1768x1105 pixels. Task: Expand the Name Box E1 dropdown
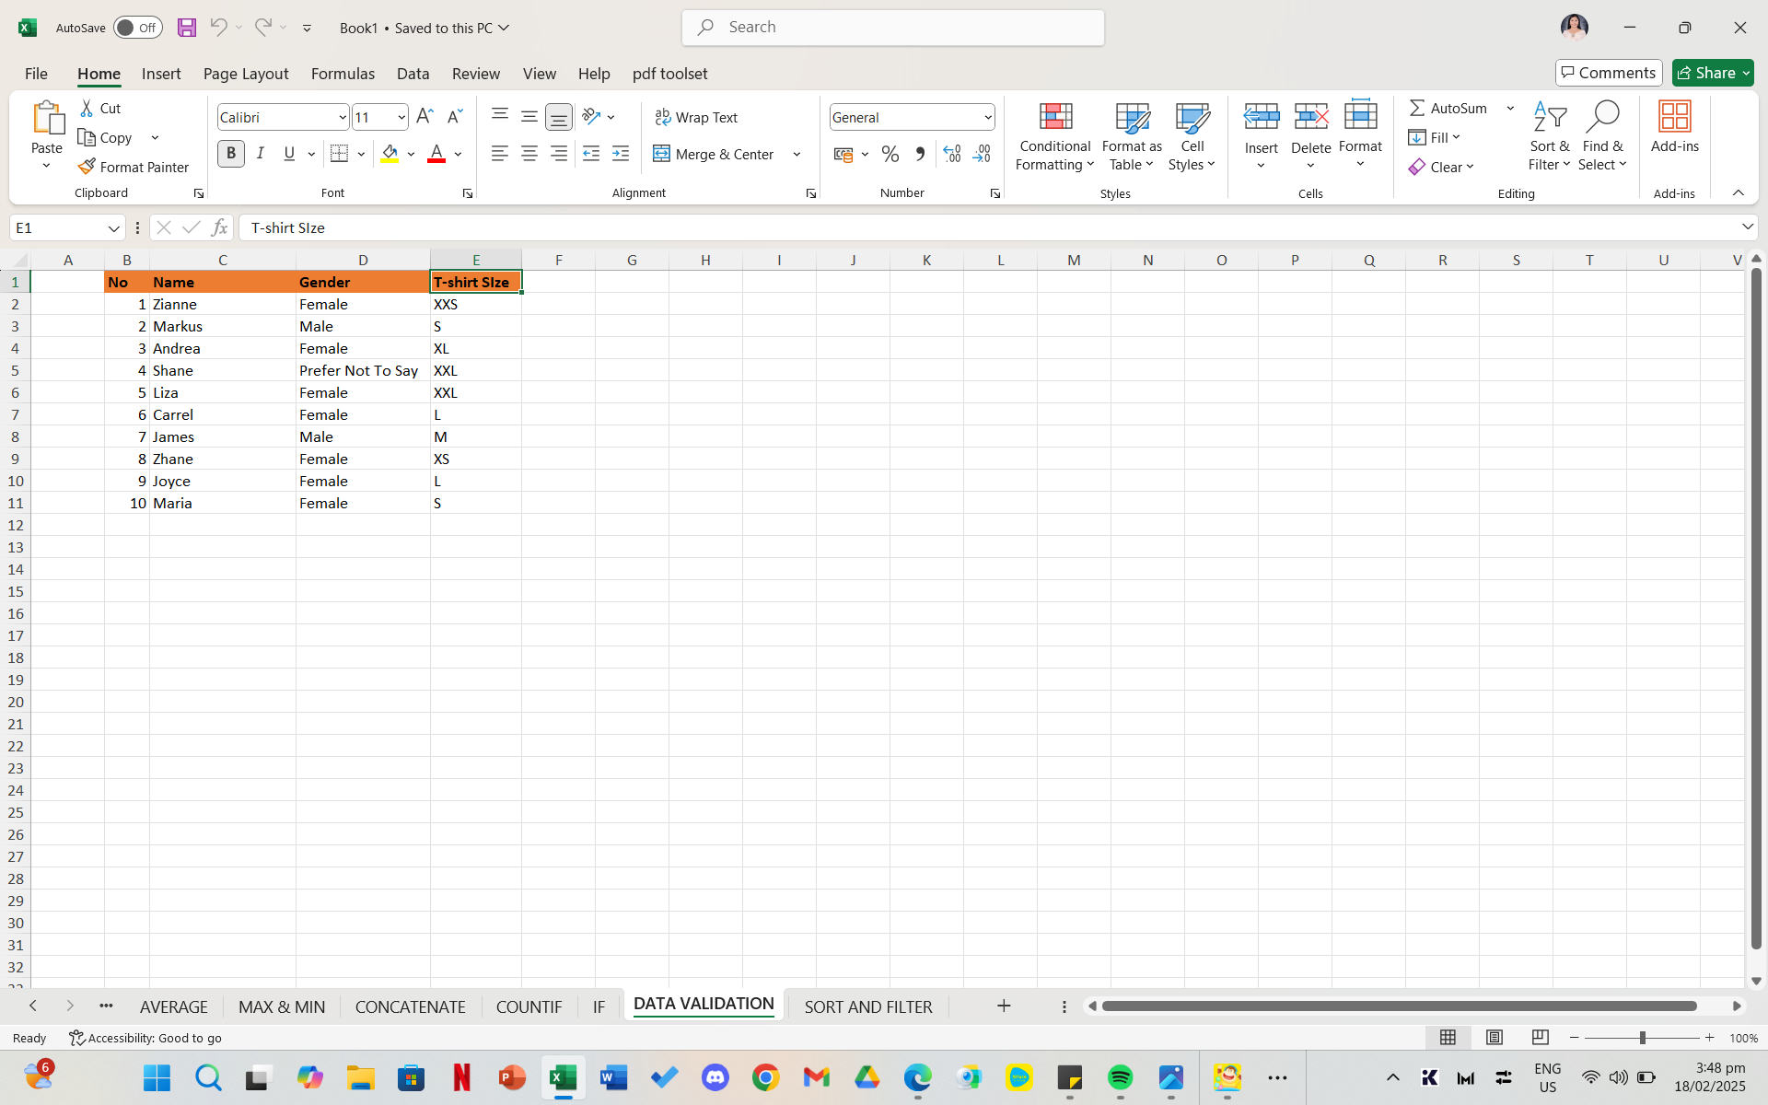coord(113,228)
